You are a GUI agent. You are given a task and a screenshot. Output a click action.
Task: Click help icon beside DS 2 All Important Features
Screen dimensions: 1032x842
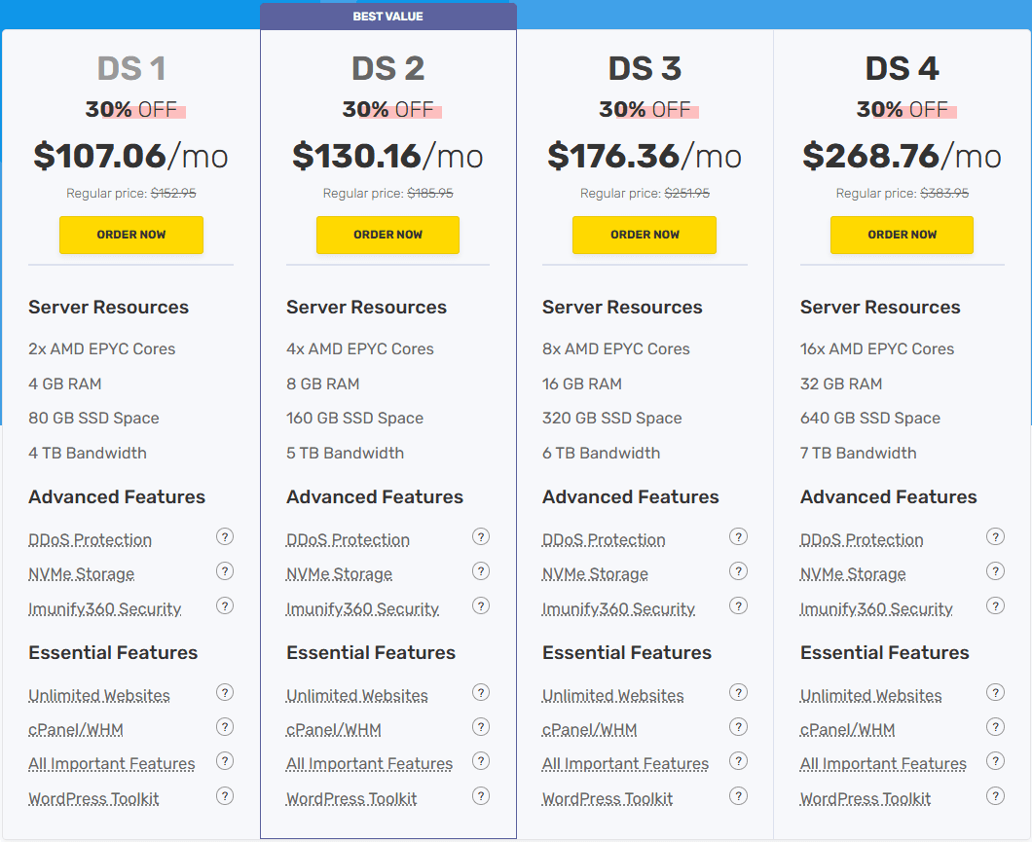(x=481, y=761)
